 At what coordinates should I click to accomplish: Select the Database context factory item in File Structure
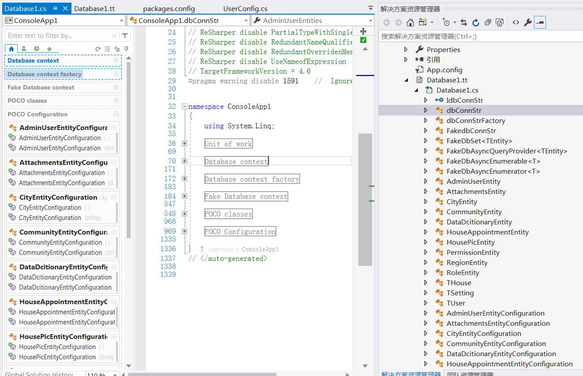45,74
